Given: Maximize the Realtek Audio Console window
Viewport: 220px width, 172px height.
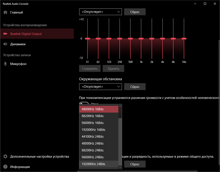Looking at the screenshot, I should pyautogui.click(x=205, y=4).
